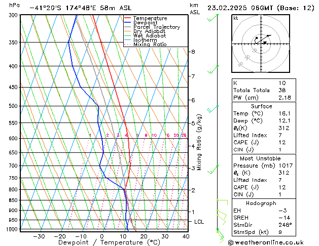Click the mixing ratio label 10 at 600 hPa
The height and width of the screenshot is (246, 319).
154,135
